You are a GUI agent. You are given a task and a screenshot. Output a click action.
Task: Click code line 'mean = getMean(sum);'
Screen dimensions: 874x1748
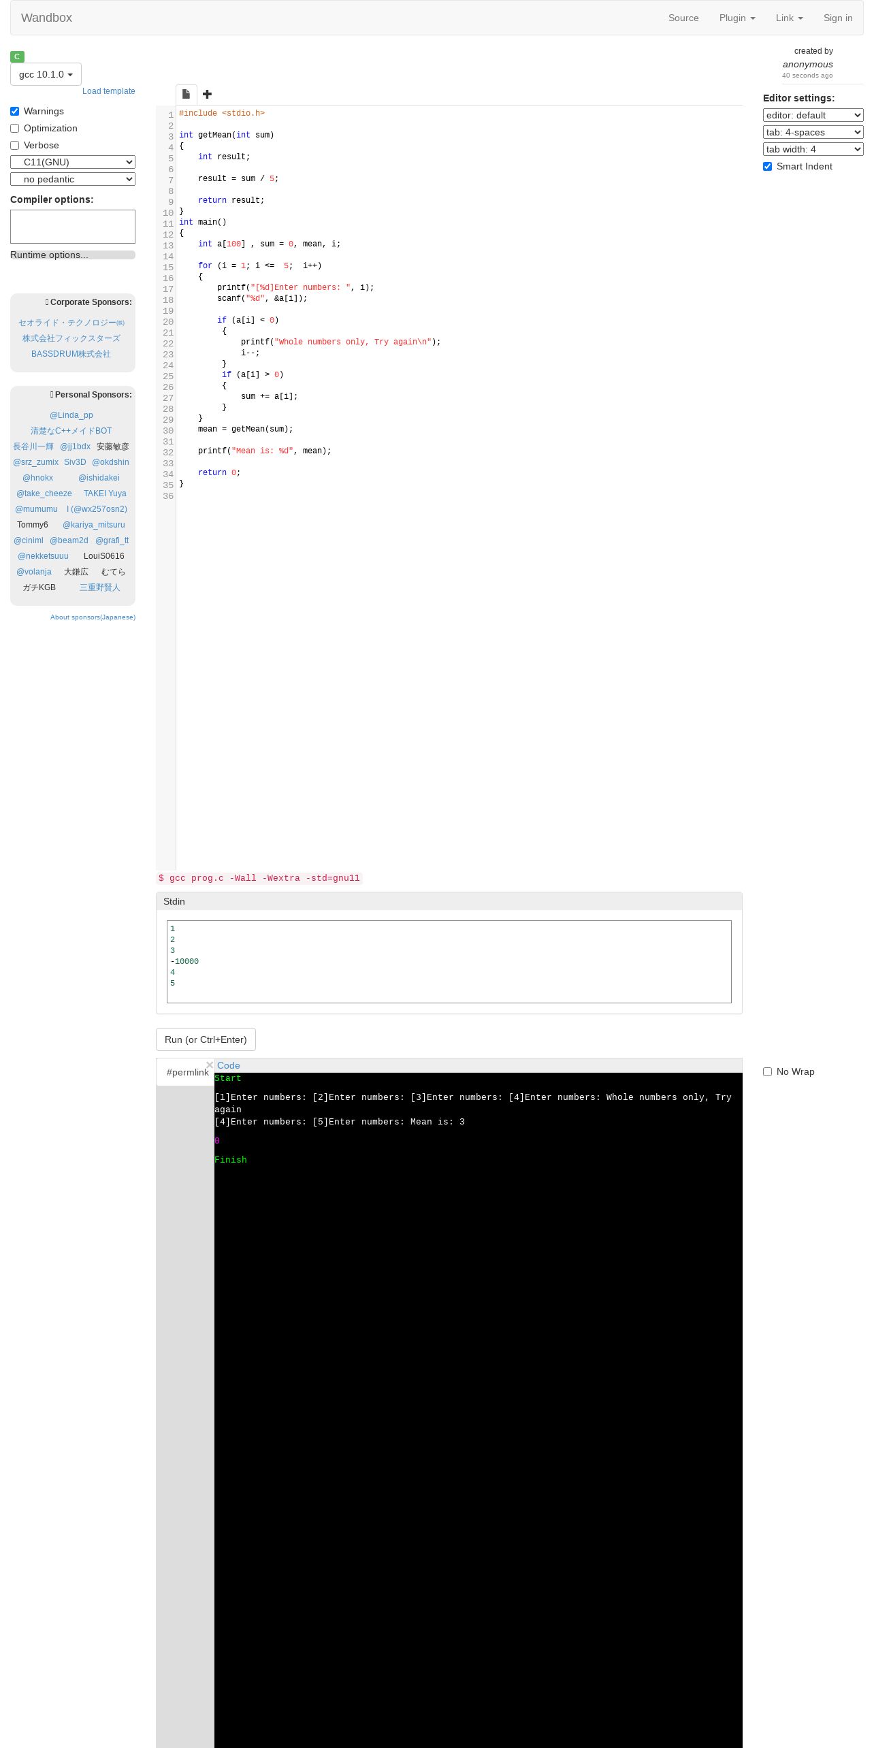tap(246, 429)
